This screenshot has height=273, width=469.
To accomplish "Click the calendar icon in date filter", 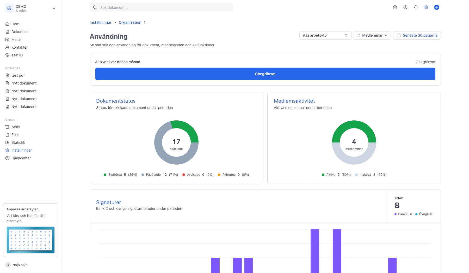I will (399, 35).
